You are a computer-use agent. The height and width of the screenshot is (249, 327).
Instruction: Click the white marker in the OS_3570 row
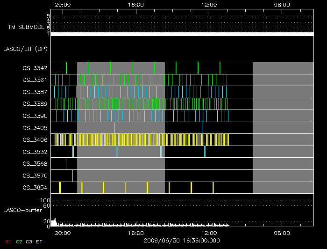coord(72,176)
